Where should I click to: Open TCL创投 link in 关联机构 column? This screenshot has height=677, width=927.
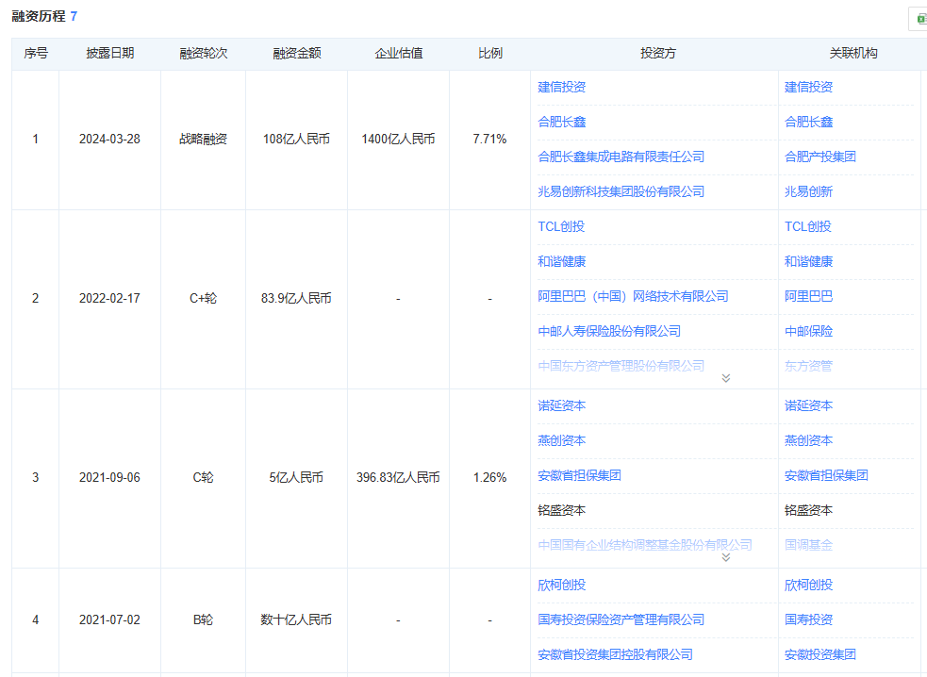[807, 226]
